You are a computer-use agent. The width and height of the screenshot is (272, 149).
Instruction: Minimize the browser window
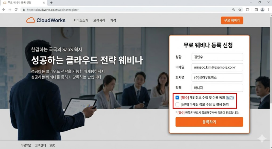tap(251, 2)
